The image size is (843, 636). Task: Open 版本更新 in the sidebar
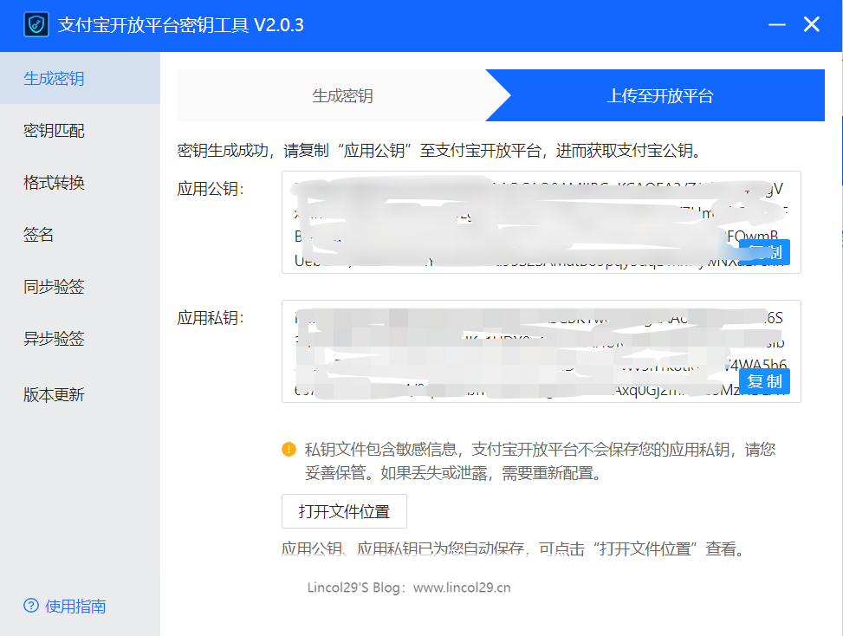tap(54, 394)
